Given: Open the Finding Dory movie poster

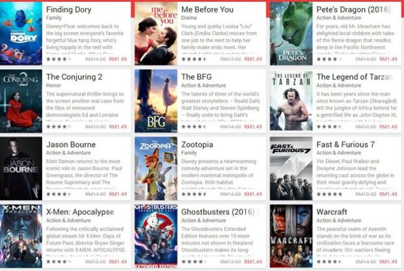Looking at the screenshot, I should tap(21, 33).
